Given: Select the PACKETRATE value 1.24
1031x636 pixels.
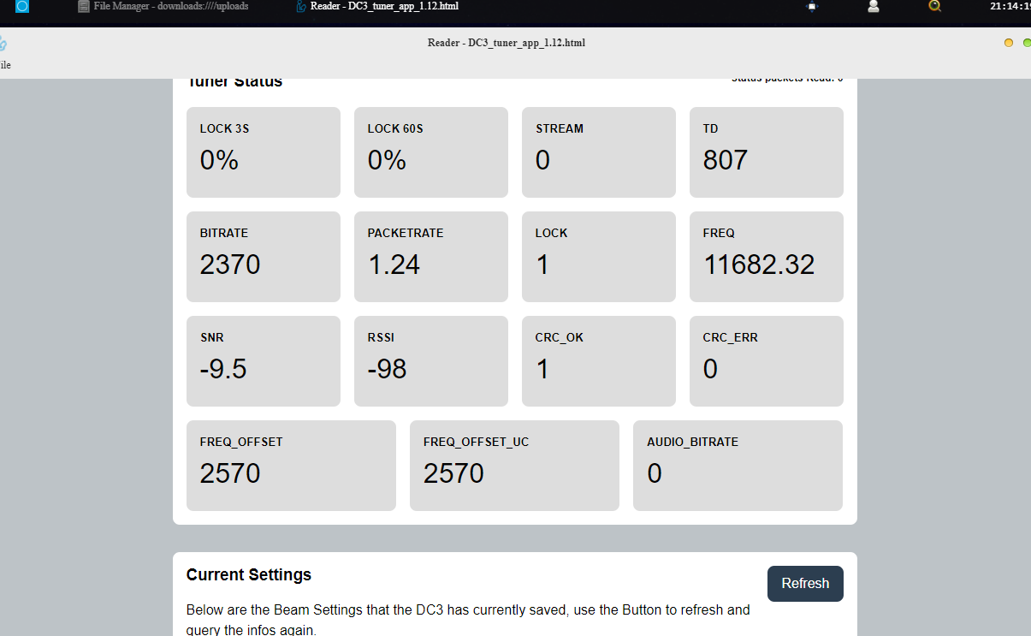Looking at the screenshot, I should pos(394,265).
